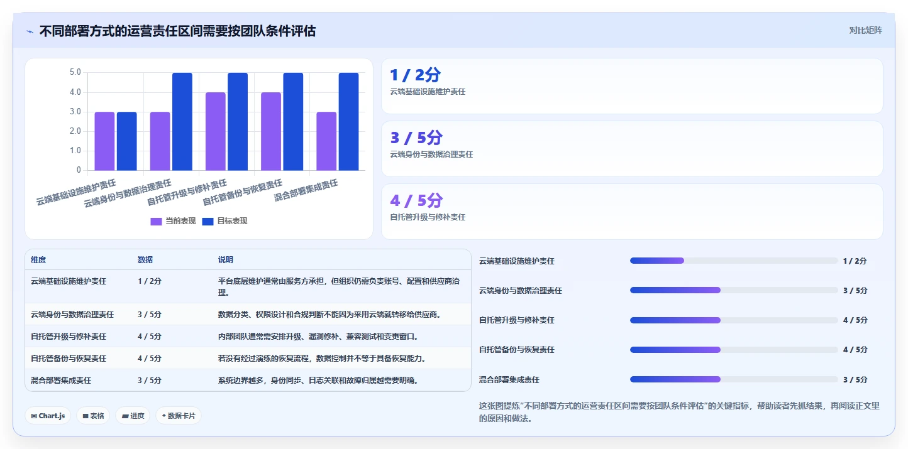
Task: Click description starting 若没有经过演练的恢复流程
Action: [322, 359]
